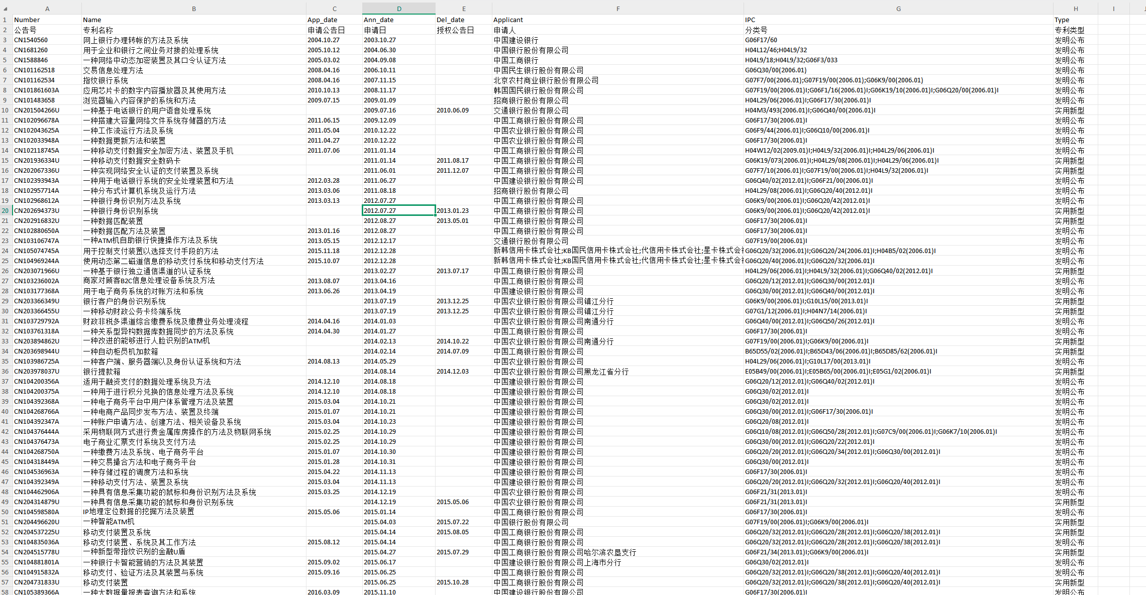Select row 1 header
This screenshot has height=595, width=1146.
click(6, 20)
